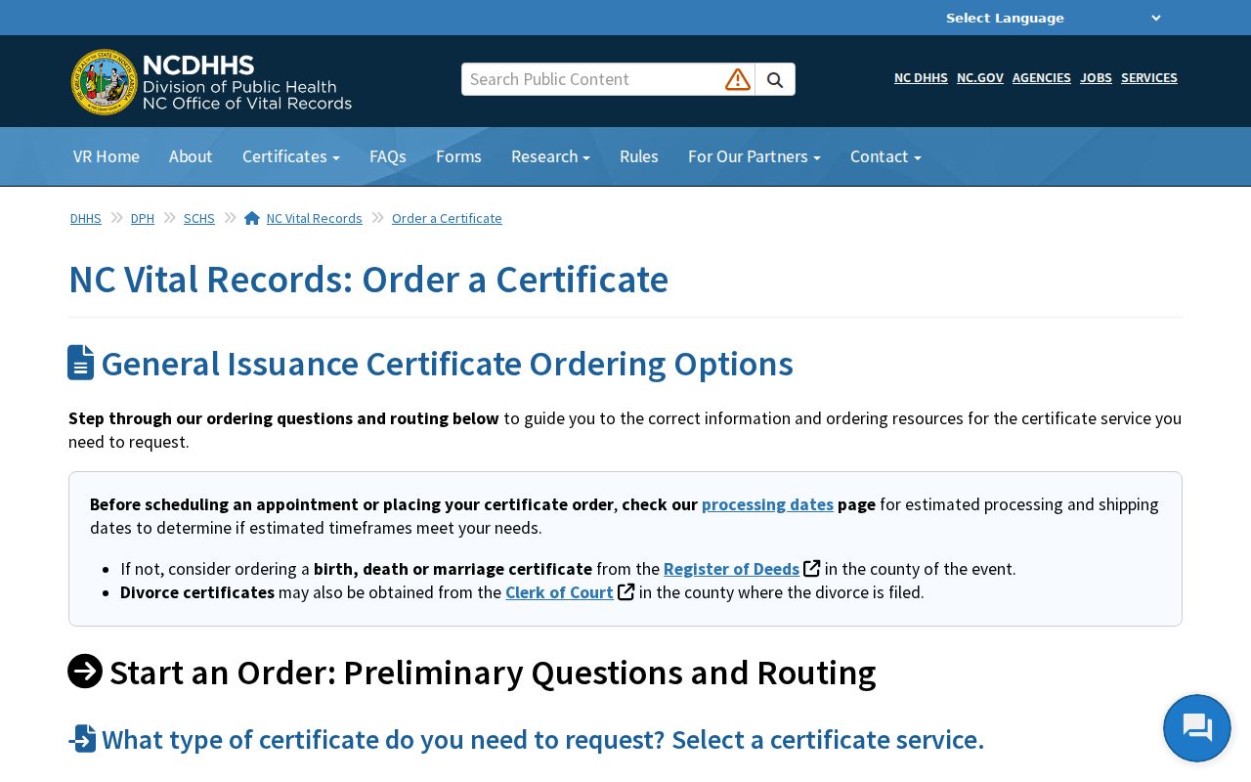Open the About page
The width and height of the screenshot is (1251, 782).
point(191,156)
